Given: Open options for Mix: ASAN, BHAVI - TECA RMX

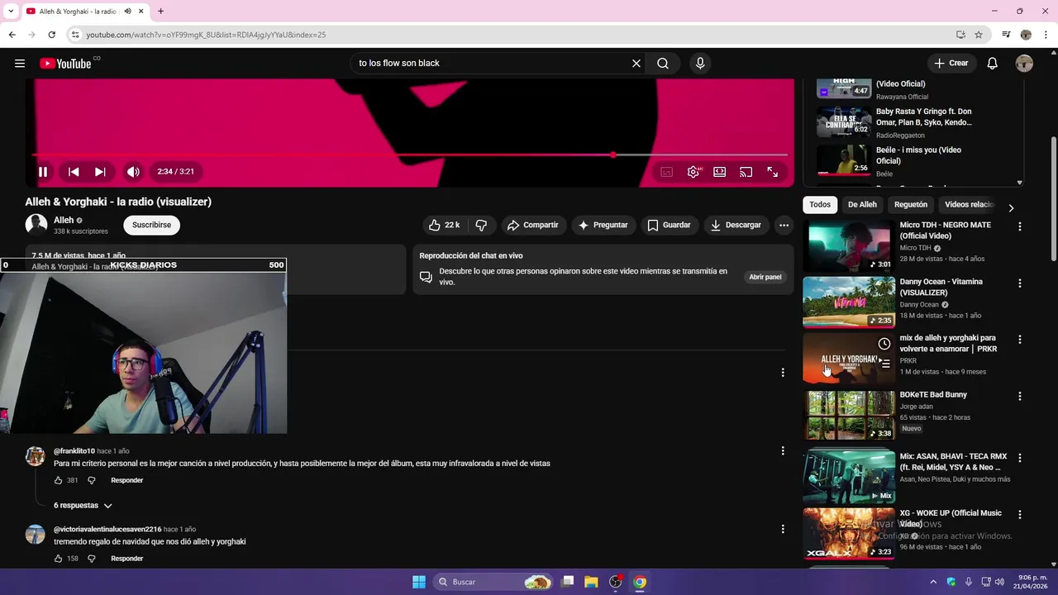Looking at the screenshot, I should click(1019, 458).
